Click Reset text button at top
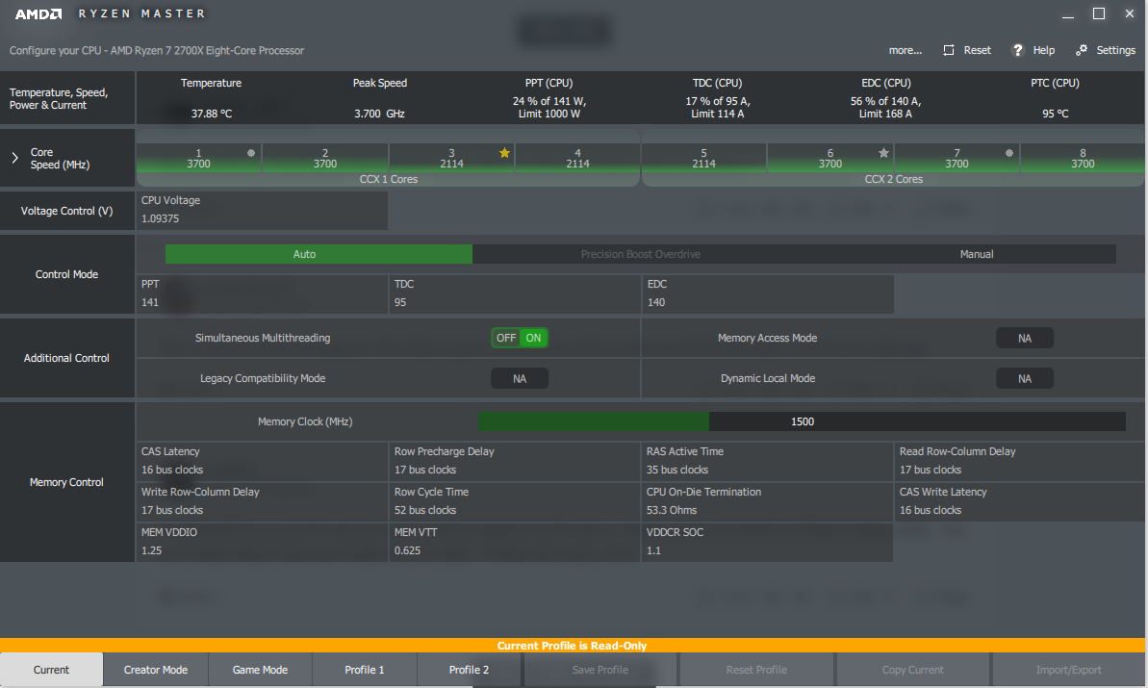This screenshot has height=688, width=1148. point(977,50)
